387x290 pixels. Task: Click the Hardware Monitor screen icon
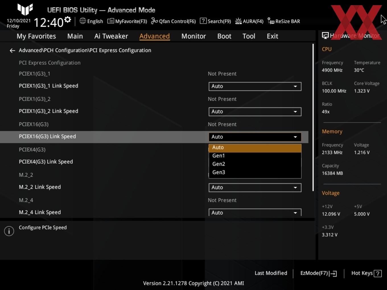325,36
